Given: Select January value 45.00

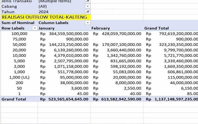Looking at the screenshot, I should pyautogui.click(x=83, y=94).
